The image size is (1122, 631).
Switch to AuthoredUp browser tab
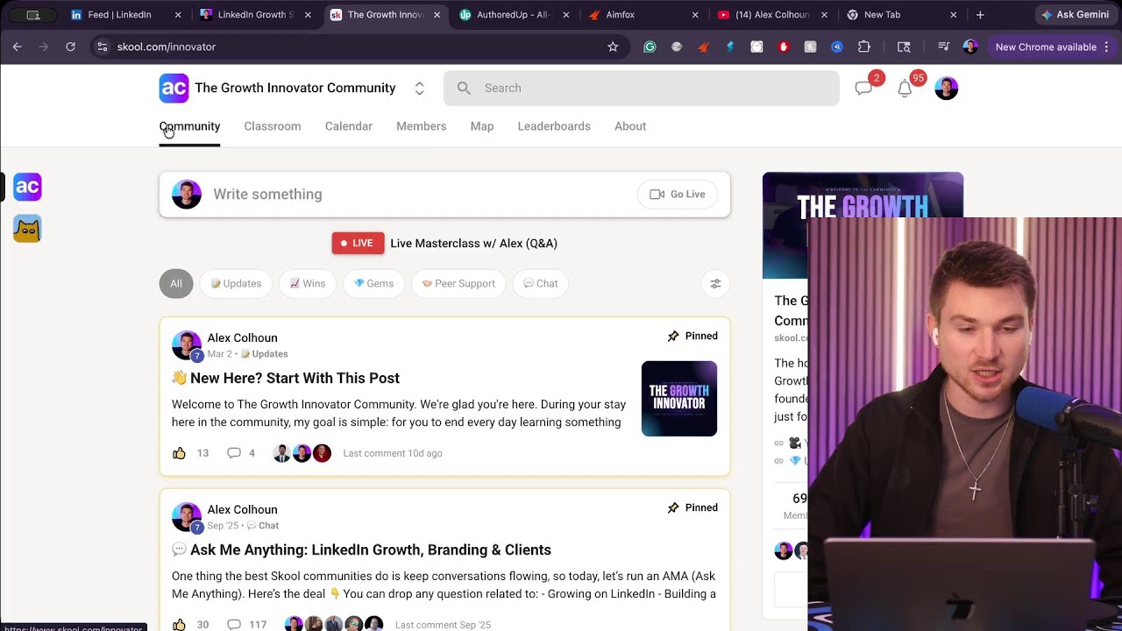[x=513, y=15]
